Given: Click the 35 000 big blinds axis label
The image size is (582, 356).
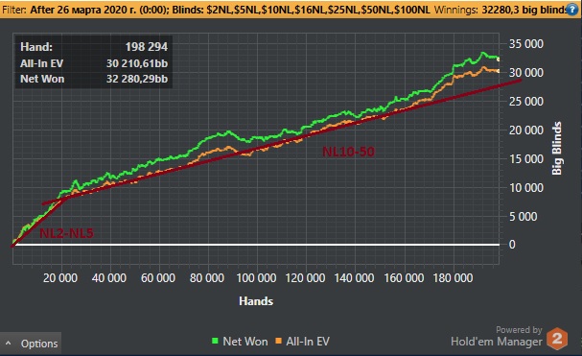Looking at the screenshot, I should (x=526, y=44).
